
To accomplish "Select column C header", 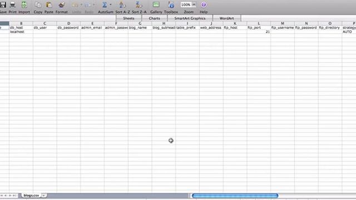I will [x=44, y=23].
